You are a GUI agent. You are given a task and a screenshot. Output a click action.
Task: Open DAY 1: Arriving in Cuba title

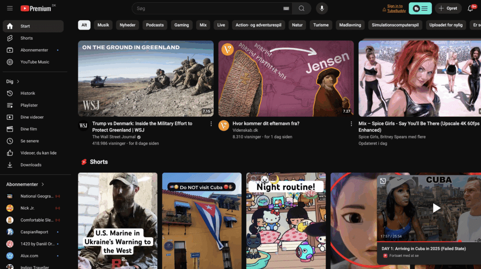coord(424,249)
